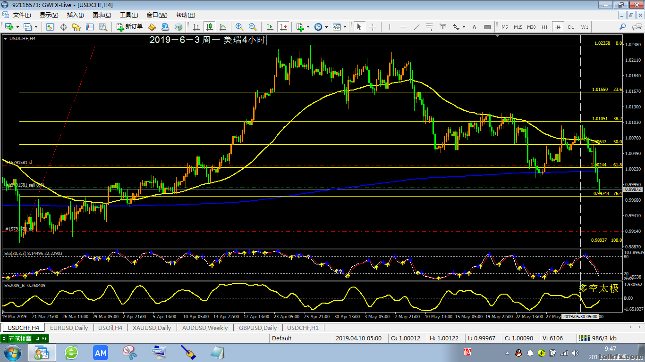The height and width of the screenshot is (362, 645).
Task: Select the Fibonacci retracement tool
Action: coord(429,27)
